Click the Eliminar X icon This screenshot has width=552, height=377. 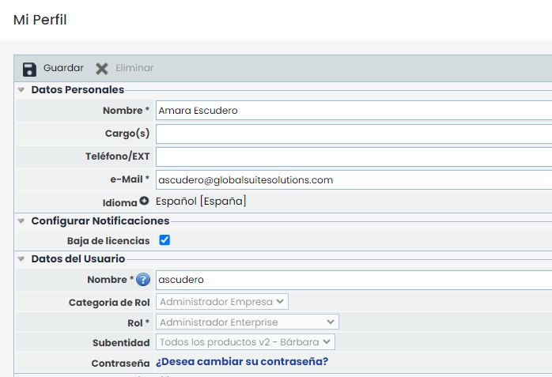coord(102,69)
